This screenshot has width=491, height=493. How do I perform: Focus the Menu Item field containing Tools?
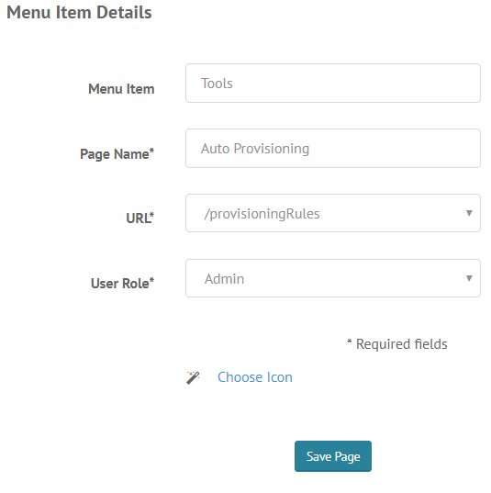click(x=333, y=84)
